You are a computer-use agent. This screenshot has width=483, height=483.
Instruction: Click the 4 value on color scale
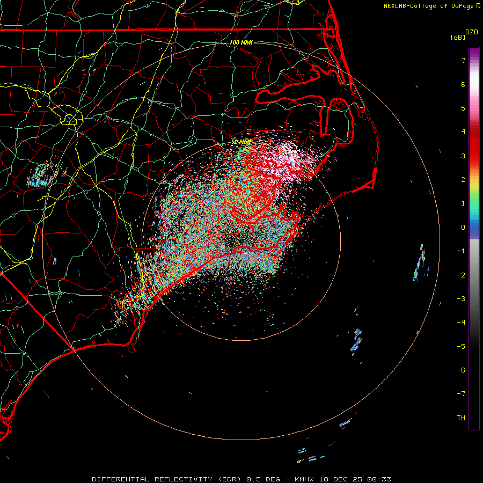[x=463, y=132]
